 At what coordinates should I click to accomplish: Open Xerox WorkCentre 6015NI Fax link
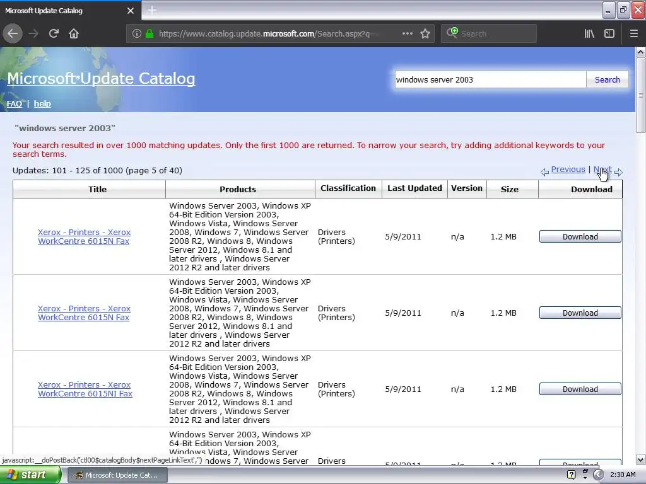(85, 389)
